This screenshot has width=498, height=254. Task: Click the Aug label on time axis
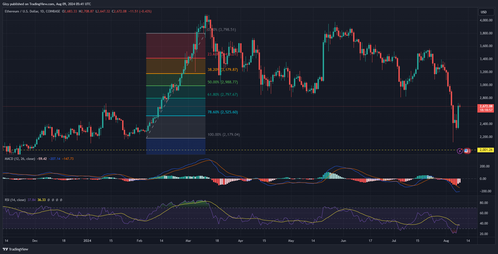pos(446,241)
